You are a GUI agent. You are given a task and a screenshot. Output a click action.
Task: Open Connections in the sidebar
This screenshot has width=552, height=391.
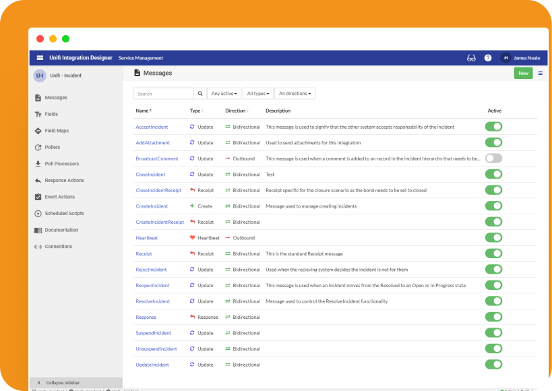(58, 247)
